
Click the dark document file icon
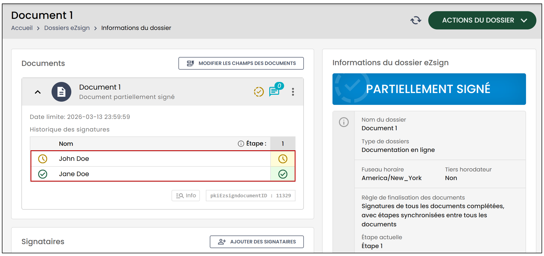[x=62, y=92]
